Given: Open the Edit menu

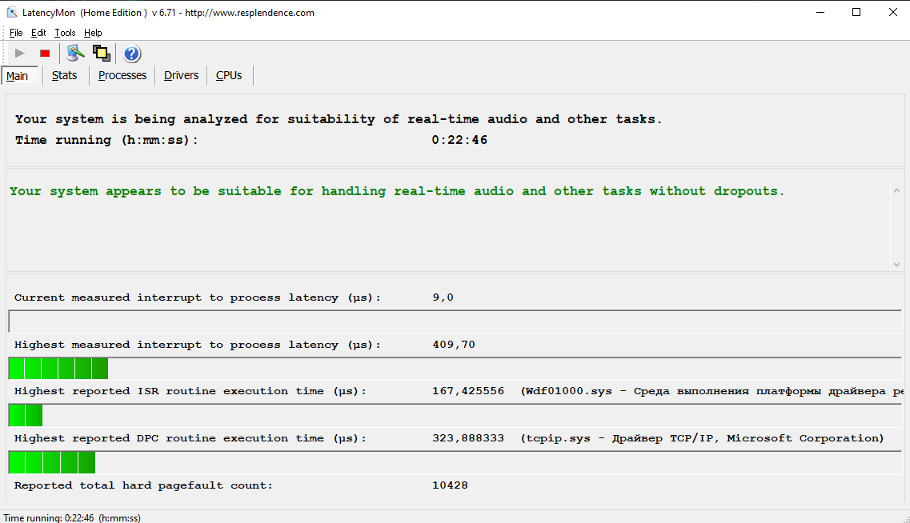Looking at the screenshot, I should tap(38, 33).
